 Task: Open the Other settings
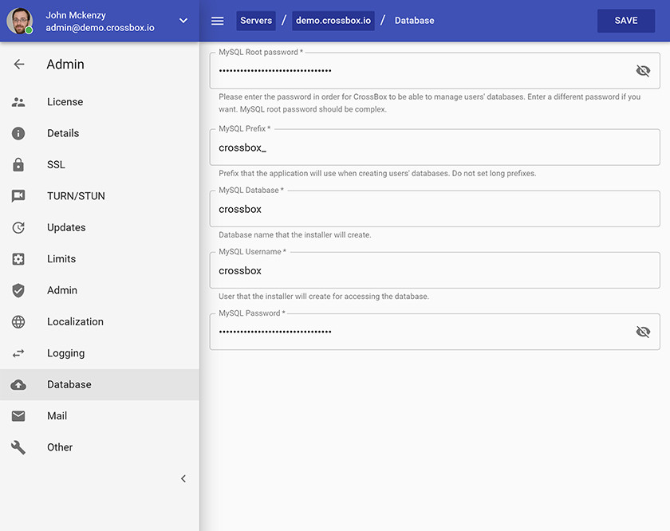(x=100, y=447)
